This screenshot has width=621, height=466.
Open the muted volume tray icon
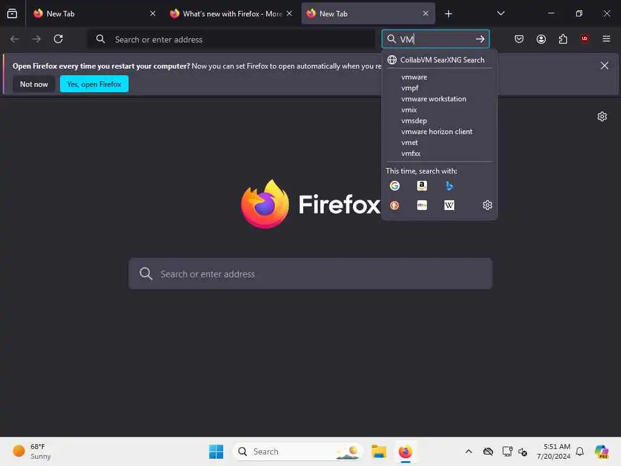pos(522,451)
